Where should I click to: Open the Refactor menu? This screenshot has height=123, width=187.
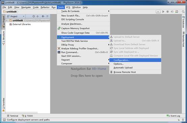coord(45,7)
